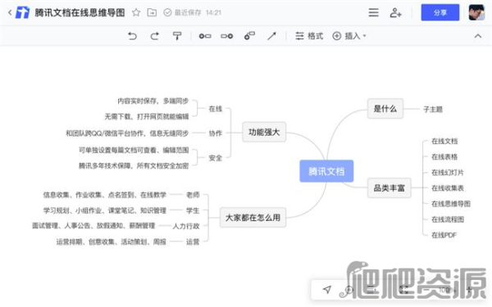Screen dimensions: 492x307
Task: Select the 无需下载，打开网页就能编辑 leaf
Action: coord(147,116)
